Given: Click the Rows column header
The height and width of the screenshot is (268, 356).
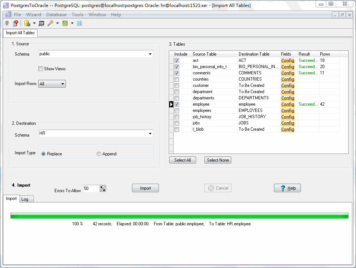Looking at the screenshot, I should click(x=329, y=54).
